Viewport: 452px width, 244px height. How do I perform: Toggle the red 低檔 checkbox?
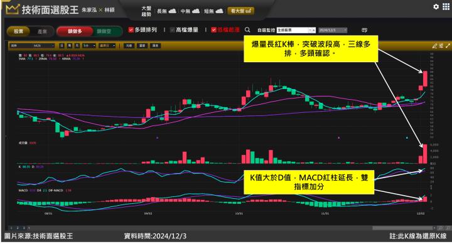tap(213, 29)
